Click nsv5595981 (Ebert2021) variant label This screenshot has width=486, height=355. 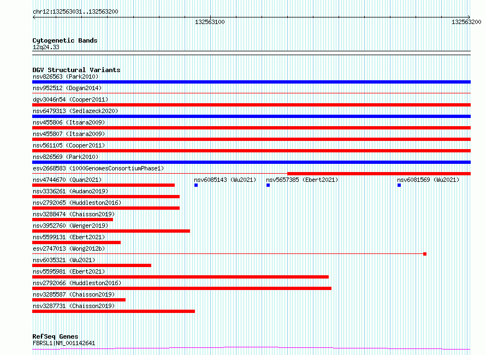69,271
